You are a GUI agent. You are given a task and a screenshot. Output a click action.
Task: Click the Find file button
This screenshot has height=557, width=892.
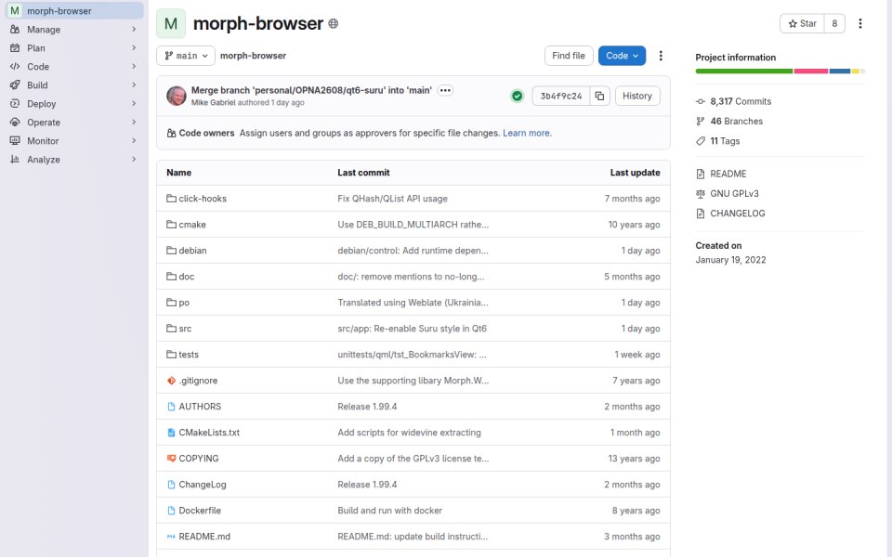point(569,56)
